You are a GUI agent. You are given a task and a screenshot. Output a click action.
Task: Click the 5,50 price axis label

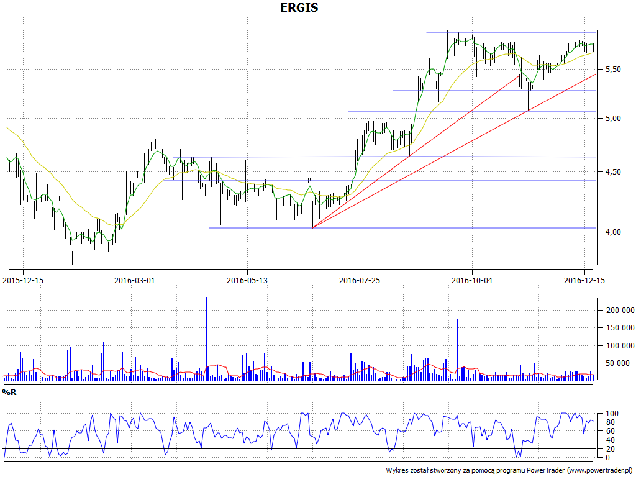613,70
